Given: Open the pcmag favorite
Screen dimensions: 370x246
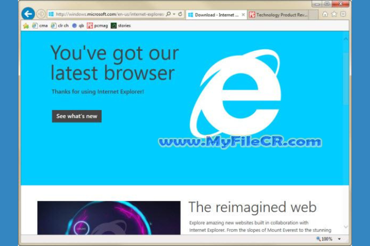Looking at the screenshot, I should 97,26.
